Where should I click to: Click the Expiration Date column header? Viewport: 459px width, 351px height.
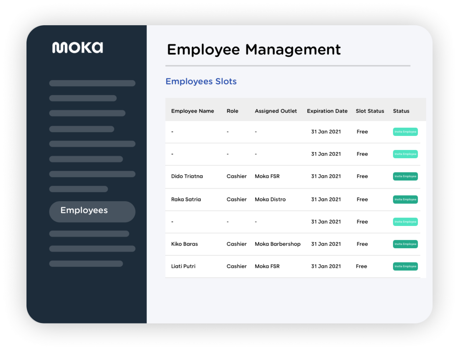coord(327,111)
